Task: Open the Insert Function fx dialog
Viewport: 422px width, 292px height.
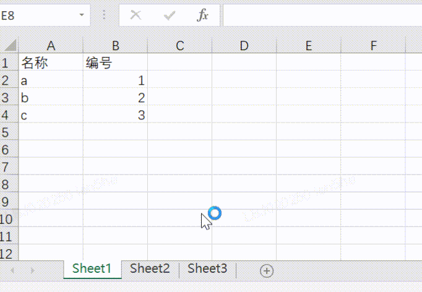Action: 202,15
